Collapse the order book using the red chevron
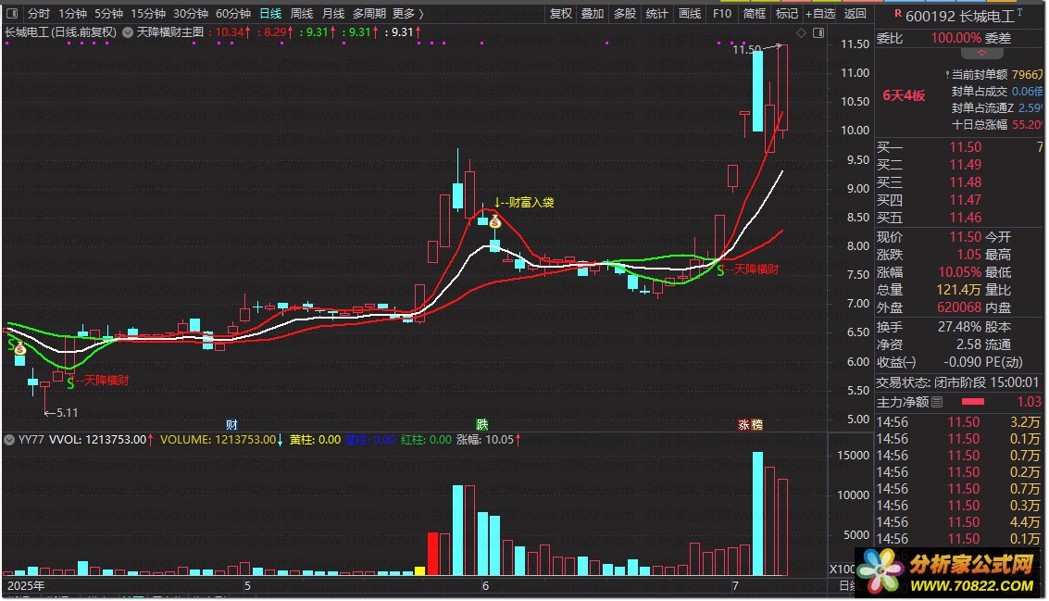Viewport: 1049px width, 601px height. point(981,53)
